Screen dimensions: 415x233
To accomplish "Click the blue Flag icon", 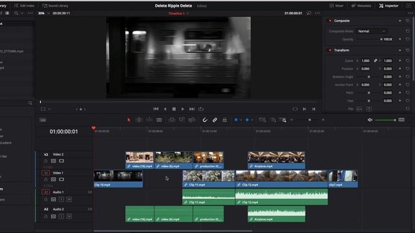I will coord(236,120).
